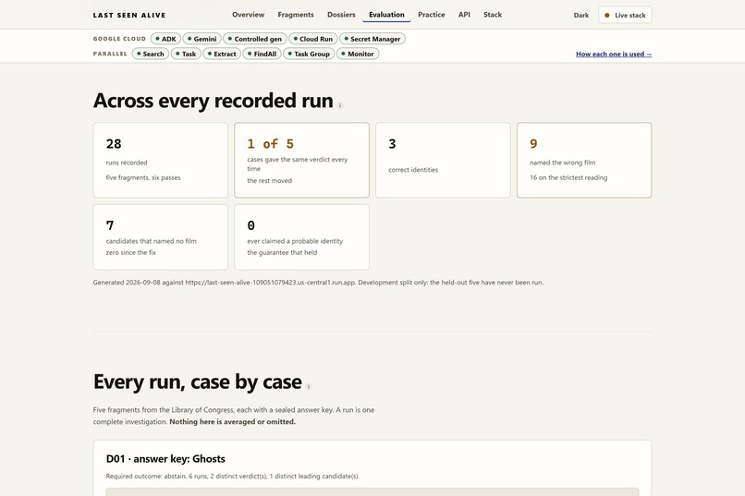Click the 'Nothing here is averaged or omitted.' text
Viewport: 745px width, 496px height.
click(232, 421)
